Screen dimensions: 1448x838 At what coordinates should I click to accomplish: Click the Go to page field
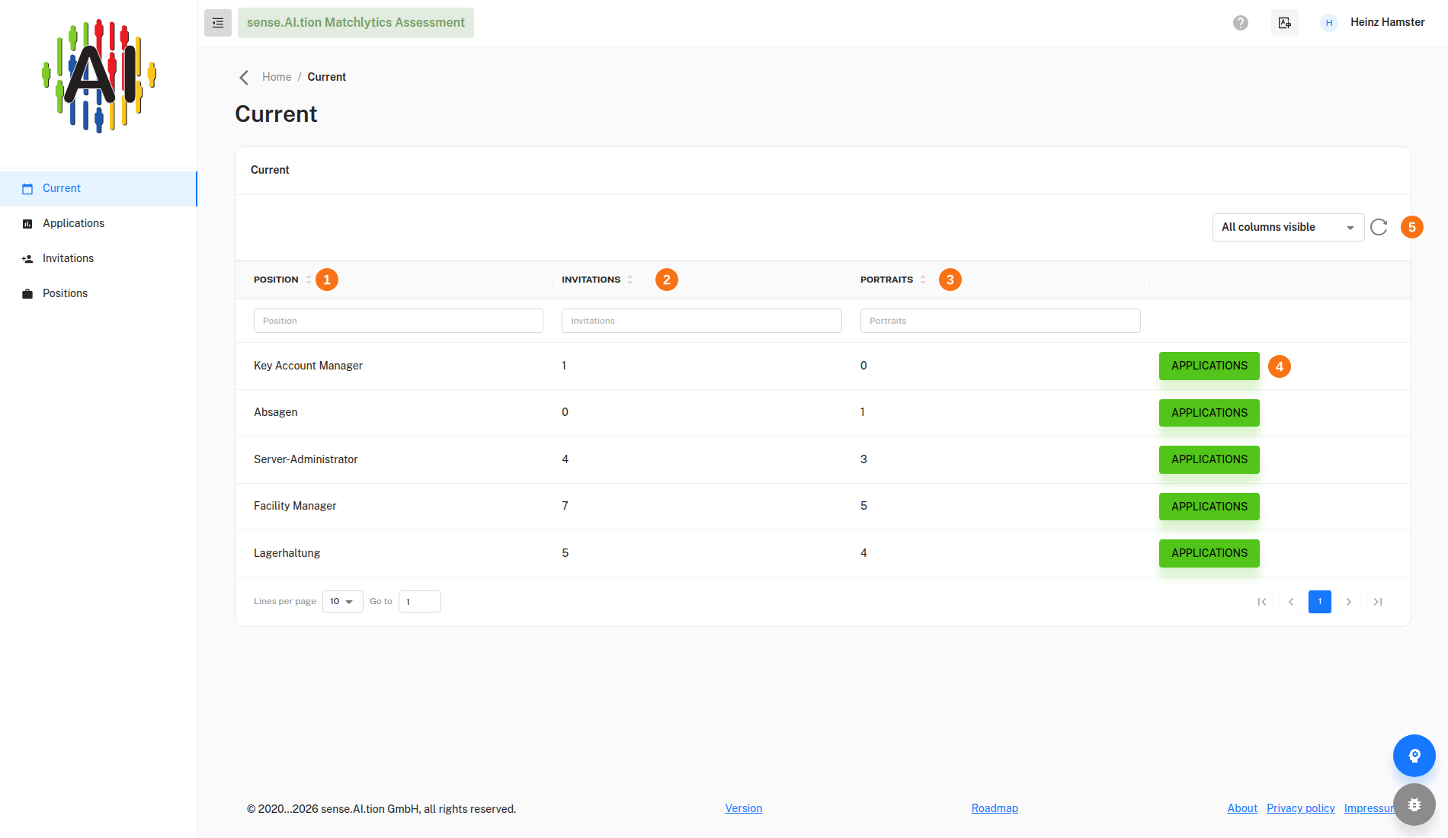click(x=420, y=602)
